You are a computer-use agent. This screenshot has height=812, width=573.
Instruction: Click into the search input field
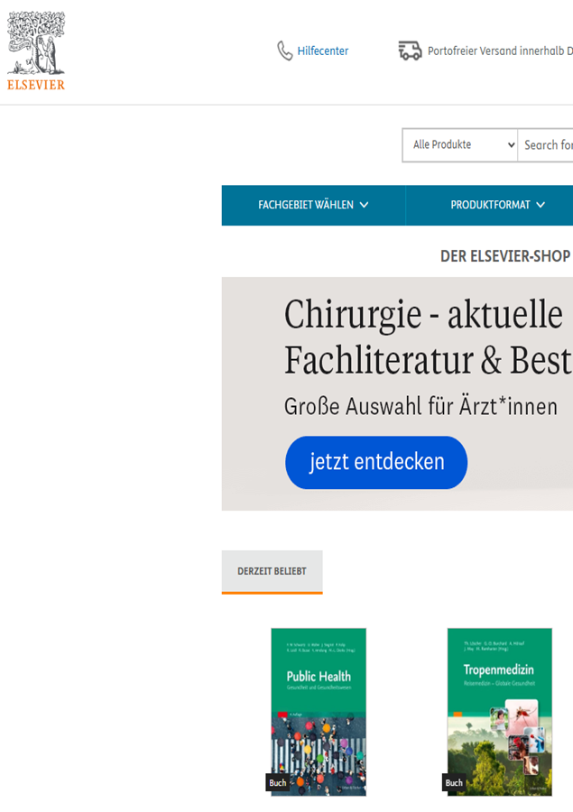click(x=546, y=145)
